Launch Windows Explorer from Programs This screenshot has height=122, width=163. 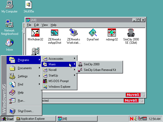[59, 87]
